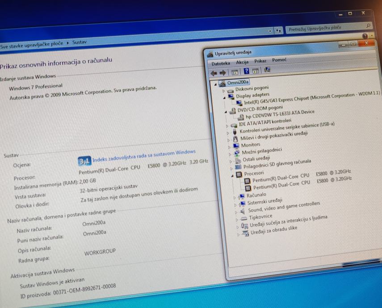The image size is (382, 308).
Task: Select Intel(R) G45/G43 Express Chipset entry
Action: 312,98
